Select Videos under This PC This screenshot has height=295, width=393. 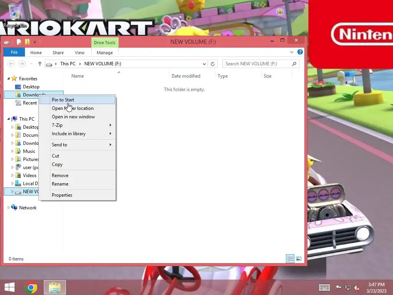[x=30, y=175]
